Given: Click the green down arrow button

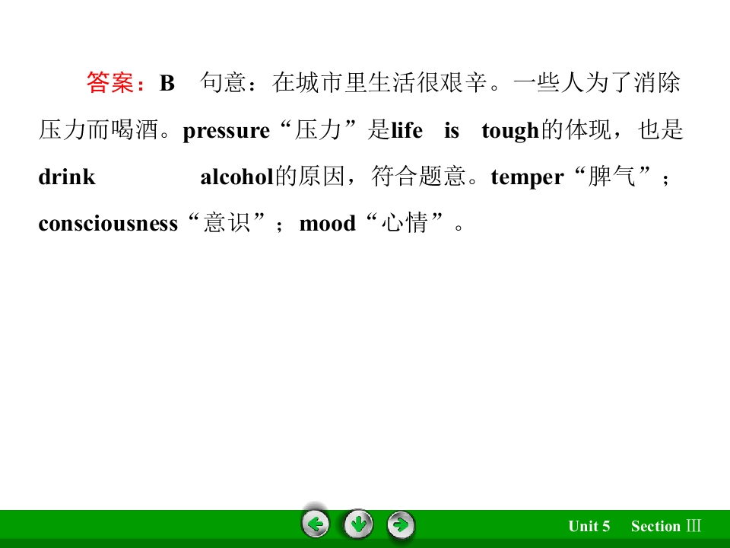Looking at the screenshot, I should (358, 524).
